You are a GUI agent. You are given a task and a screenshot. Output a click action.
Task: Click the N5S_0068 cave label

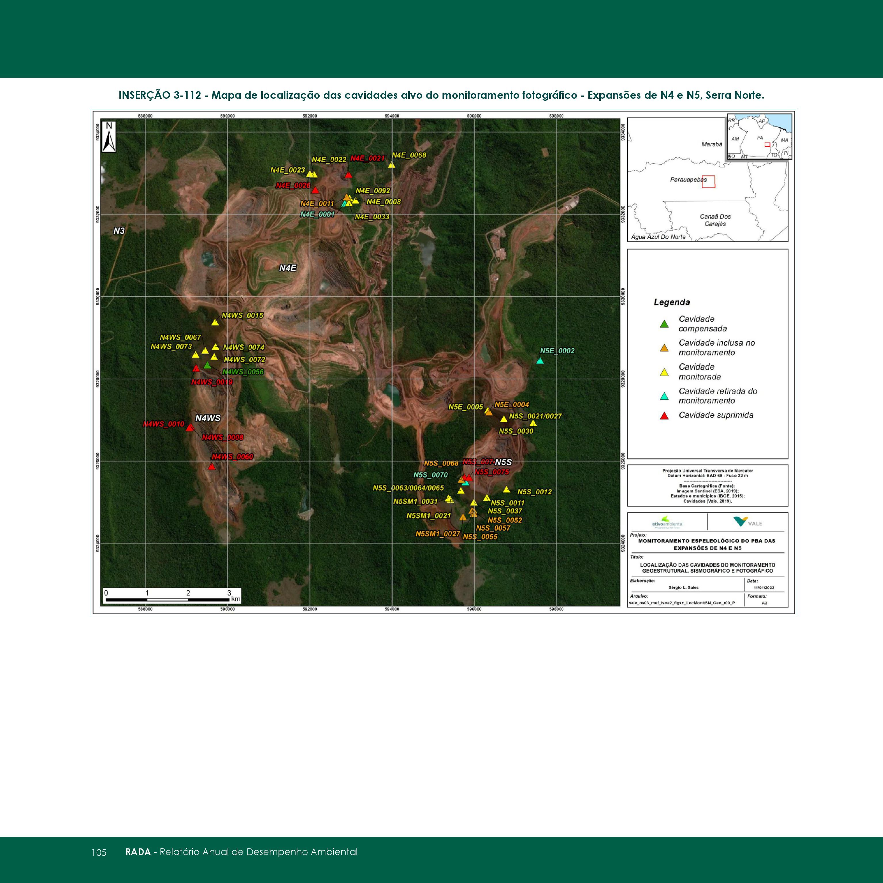pos(441,464)
